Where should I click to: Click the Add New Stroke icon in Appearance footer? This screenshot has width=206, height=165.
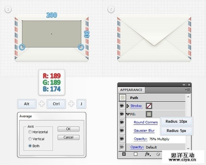(x=124, y=154)
